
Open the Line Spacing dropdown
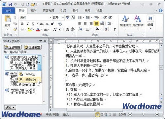tap(110, 23)
